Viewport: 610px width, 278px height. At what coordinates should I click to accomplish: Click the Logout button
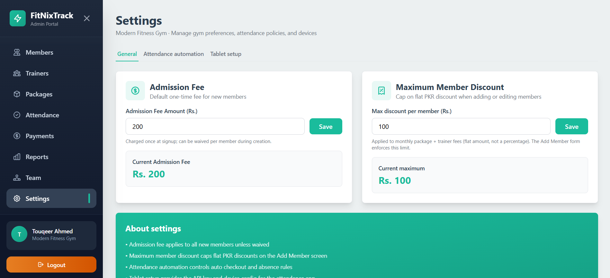tap(51, 265)
